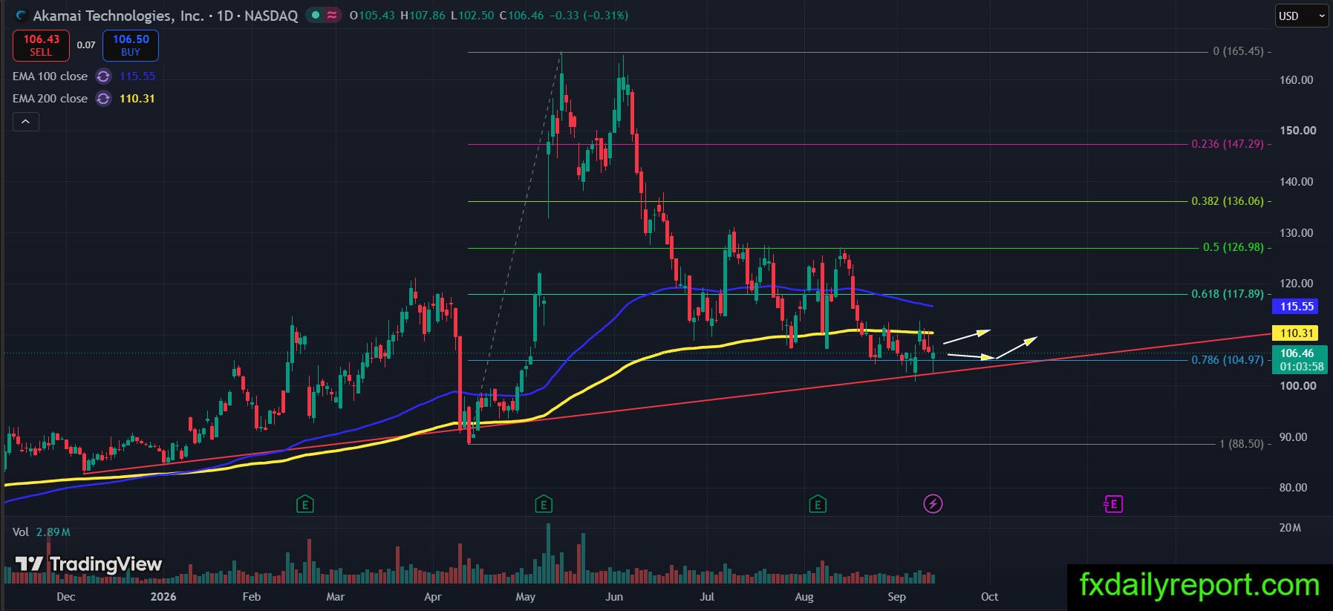Click the EMA 200 refresh icon
This screenshot has height=611, width=1333.
(103, 99)
